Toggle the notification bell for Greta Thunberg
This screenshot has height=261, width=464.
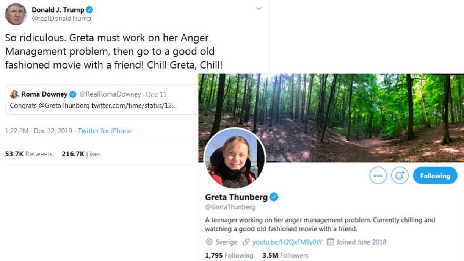[400, 176]
